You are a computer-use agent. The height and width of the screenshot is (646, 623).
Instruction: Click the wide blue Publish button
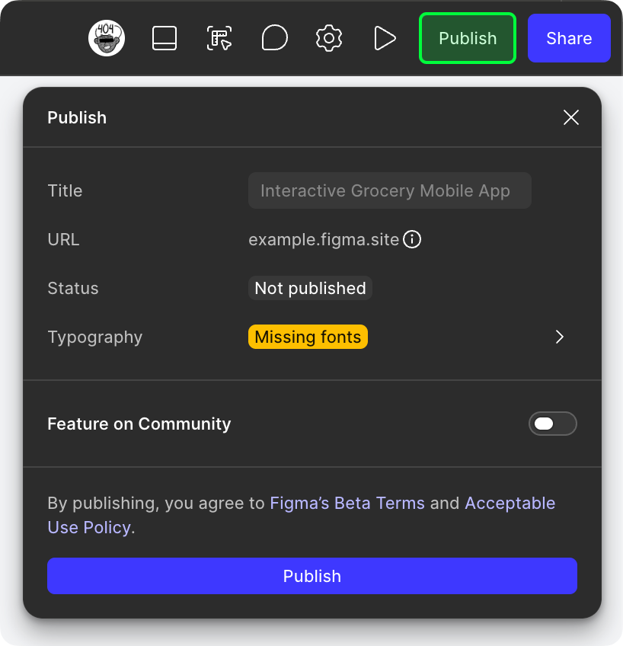(x=312, y=576)
